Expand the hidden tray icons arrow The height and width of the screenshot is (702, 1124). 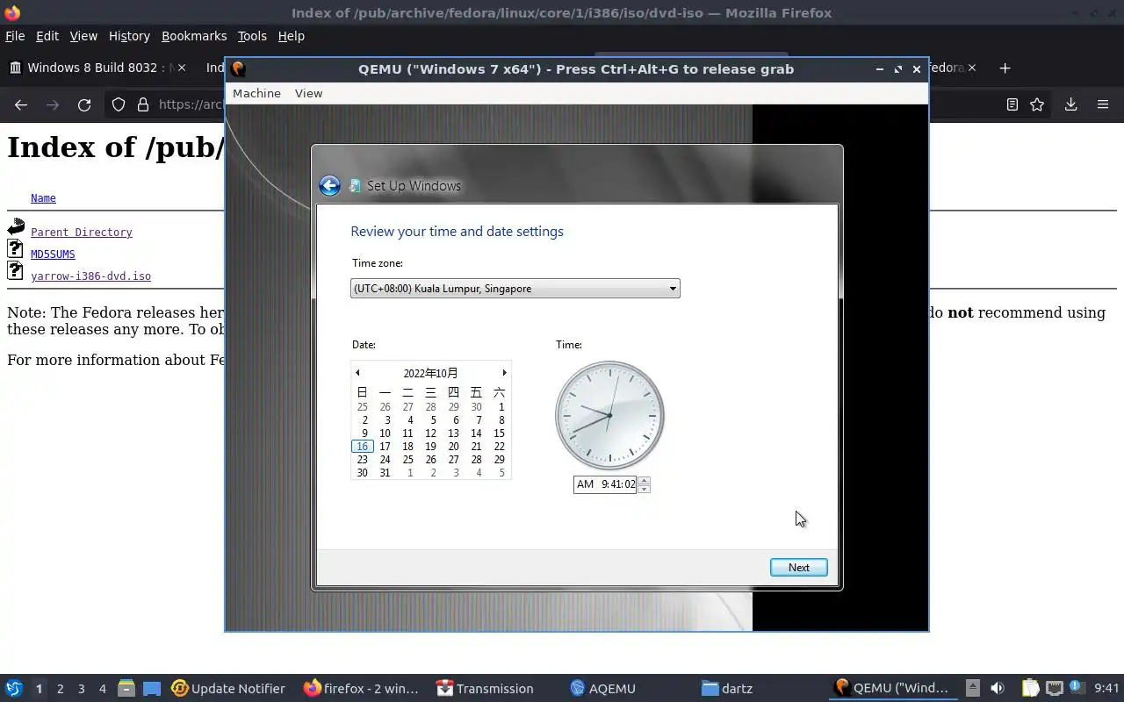pyautogui.click(x=972, y=688)
